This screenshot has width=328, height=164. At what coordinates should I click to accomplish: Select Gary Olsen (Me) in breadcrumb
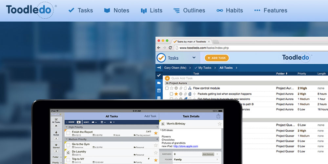pyautogui.click(x=175, y=68)
